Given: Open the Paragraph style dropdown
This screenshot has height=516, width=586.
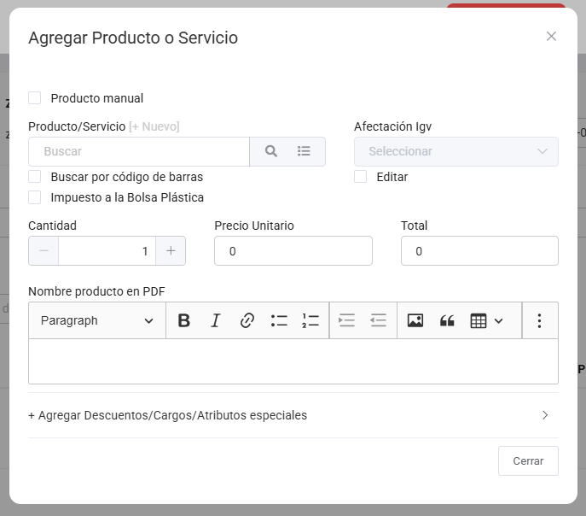Looking at the screenshot, I should point(96,320).
